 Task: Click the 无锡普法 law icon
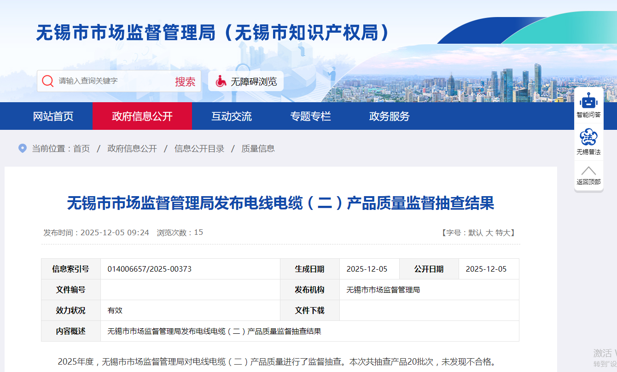coord(588,137)
